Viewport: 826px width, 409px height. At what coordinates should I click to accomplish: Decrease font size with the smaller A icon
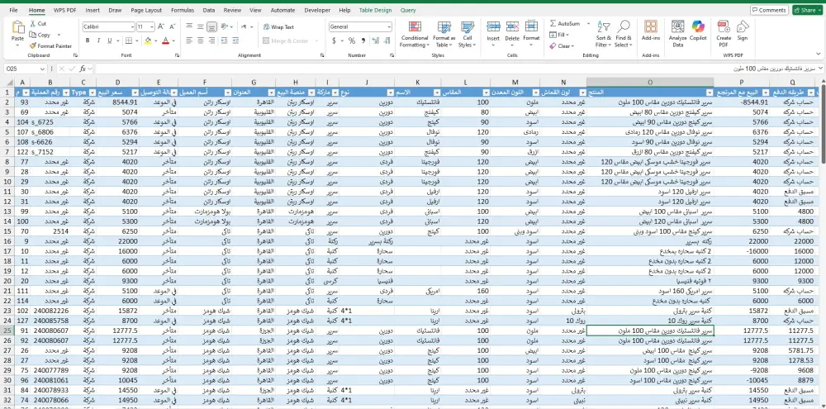pos(173,26)
